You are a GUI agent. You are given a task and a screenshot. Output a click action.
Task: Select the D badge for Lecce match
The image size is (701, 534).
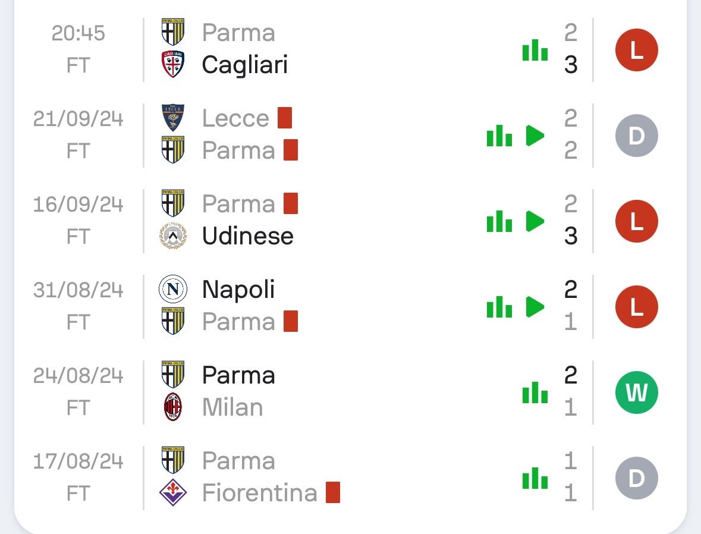pos(636,136)
